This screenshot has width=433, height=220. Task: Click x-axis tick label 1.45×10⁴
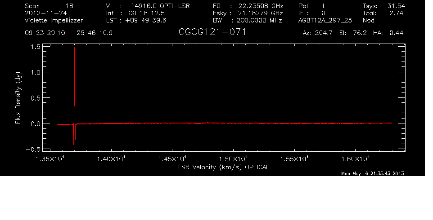[x=172, y=159]
